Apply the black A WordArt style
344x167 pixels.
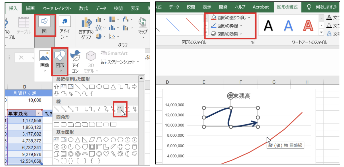click(268, 26)
